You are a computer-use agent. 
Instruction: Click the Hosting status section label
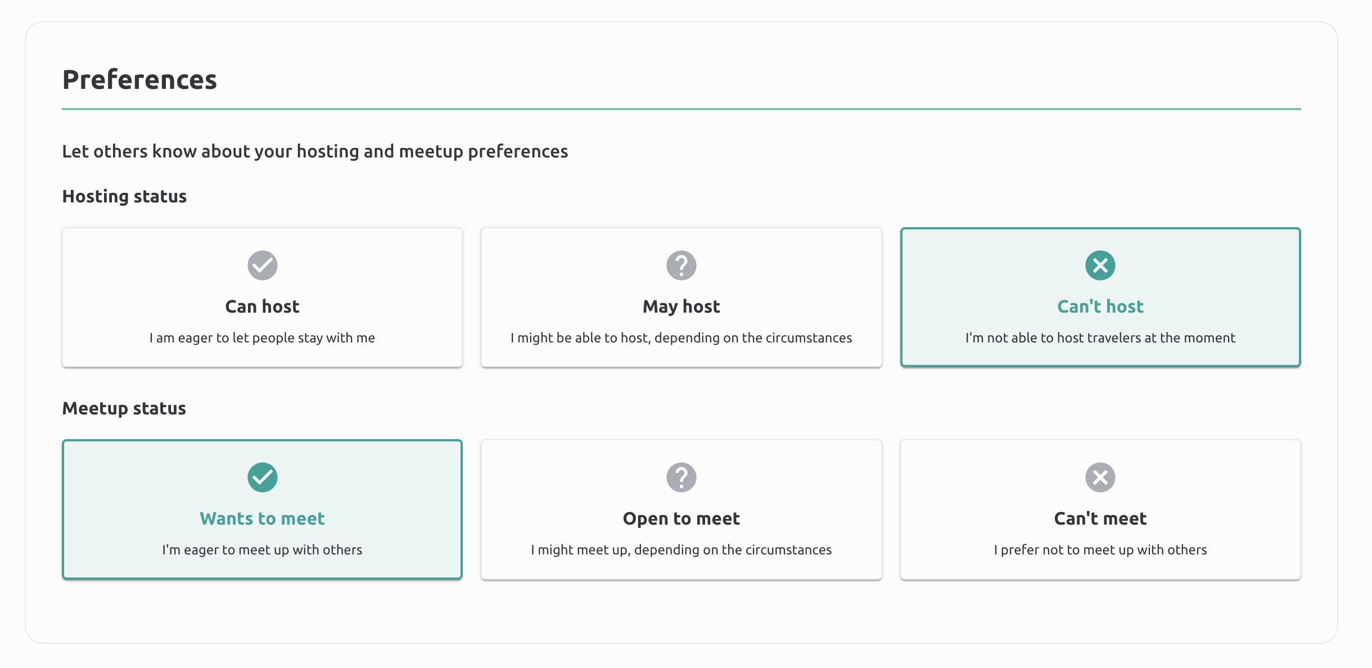coord(124,196)
